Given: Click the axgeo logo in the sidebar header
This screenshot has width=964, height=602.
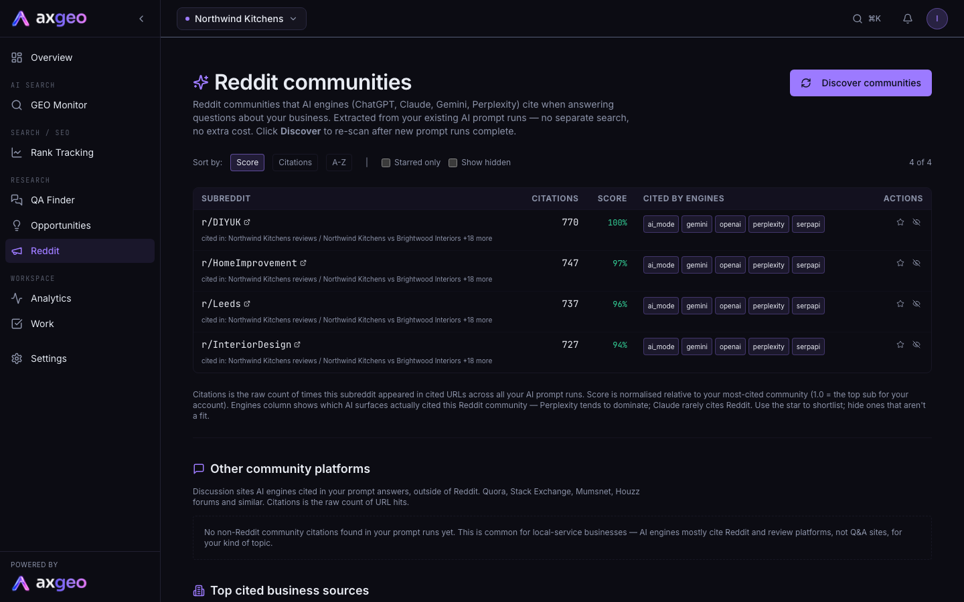Looking at the screenshot, I should point(50,19).
